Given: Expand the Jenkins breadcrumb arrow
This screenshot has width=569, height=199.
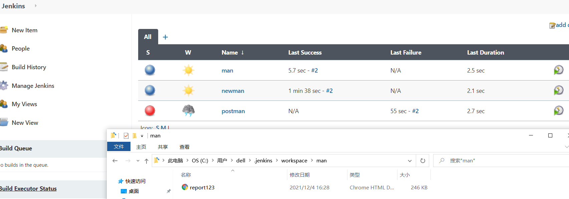Looking at the screenshot, I should point(36,6).
